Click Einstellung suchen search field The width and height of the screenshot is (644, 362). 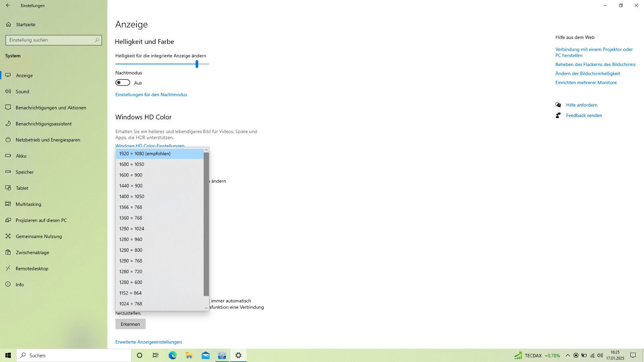tap(54, 40)
